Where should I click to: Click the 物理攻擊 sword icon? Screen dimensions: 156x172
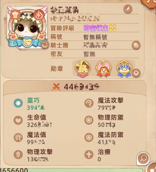coord(18,154)
